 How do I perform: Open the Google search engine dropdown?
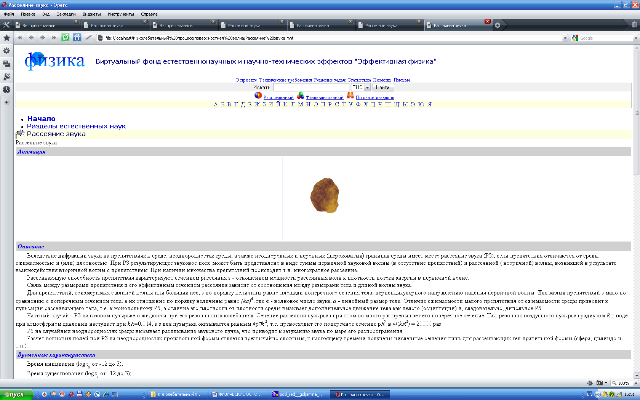point(635,38)
